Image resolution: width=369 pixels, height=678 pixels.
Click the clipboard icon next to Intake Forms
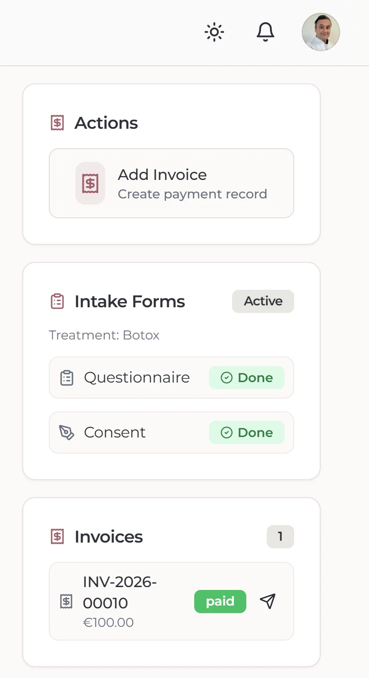click(57, 301)
